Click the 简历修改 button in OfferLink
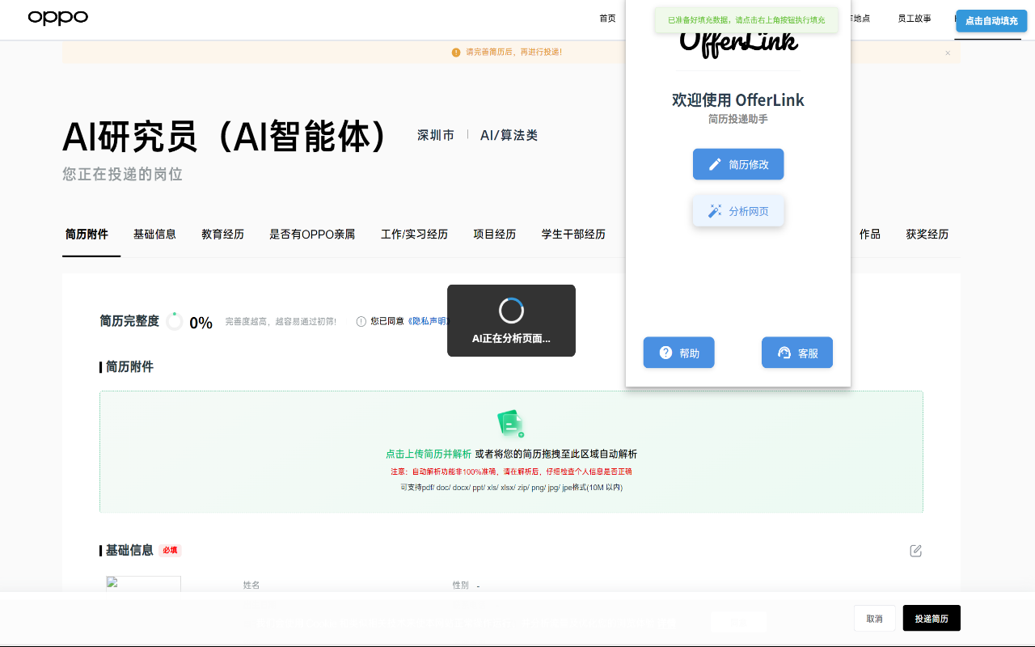The image size is (1035, 647). coord(738,164)
